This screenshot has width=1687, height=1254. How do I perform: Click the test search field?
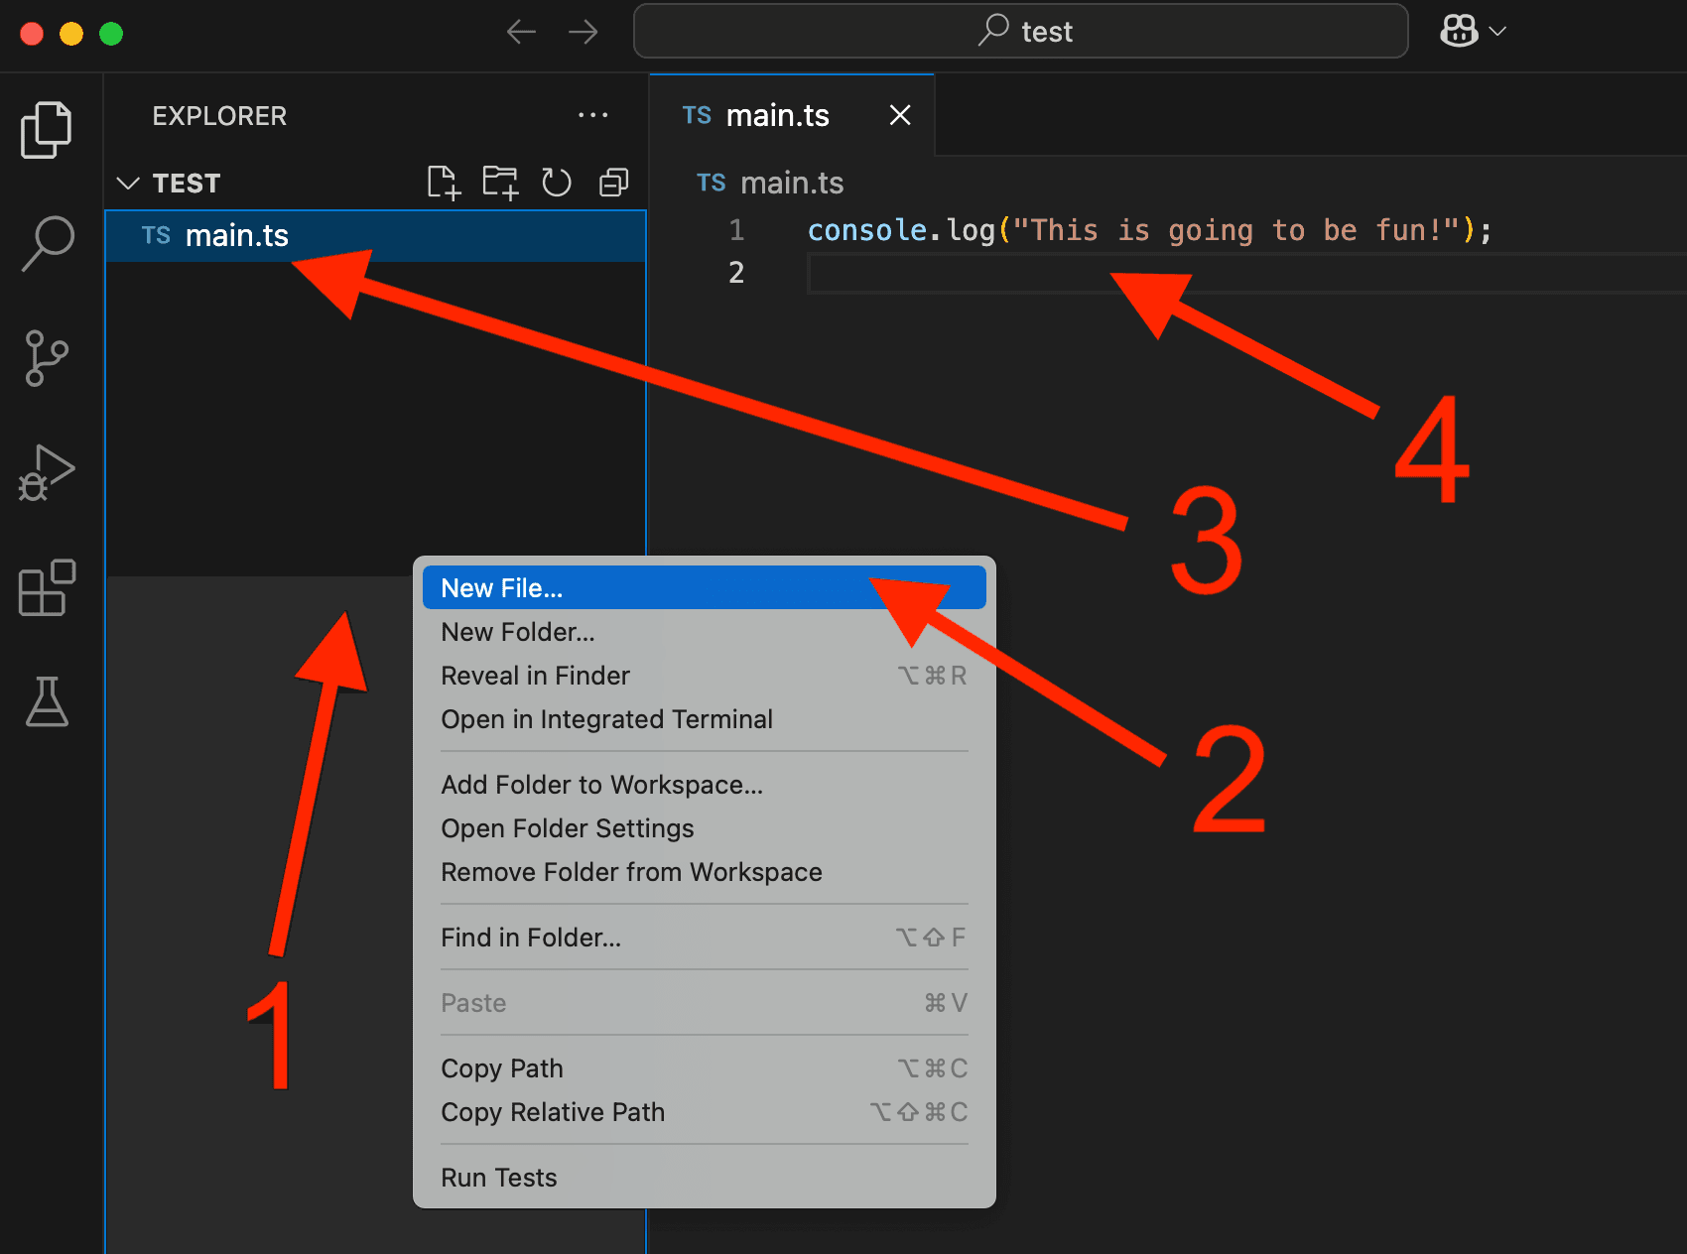click(x=1020, y=31)
